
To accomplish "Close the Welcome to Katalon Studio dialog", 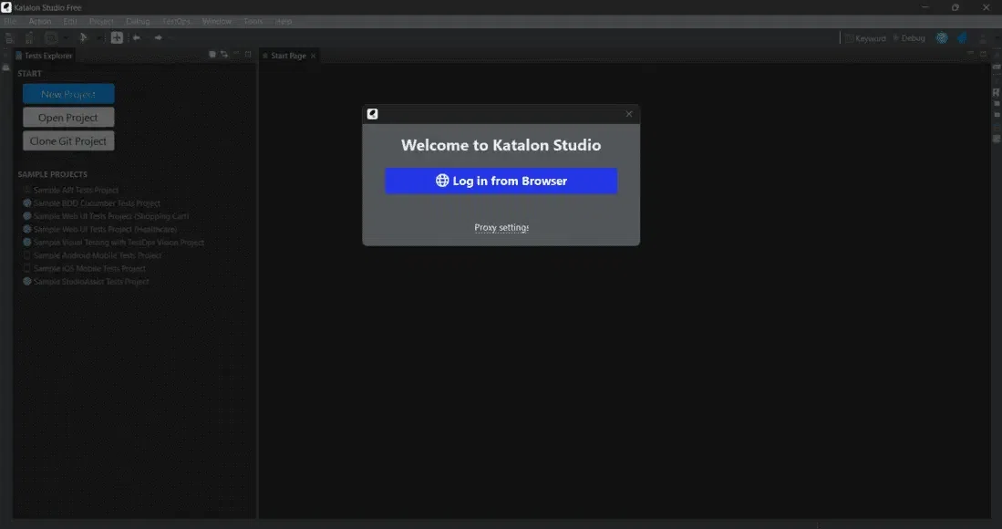I will [629, 114].
